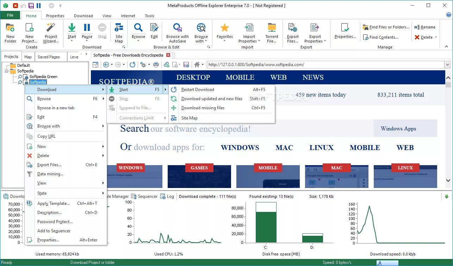The height and width of the screenshot is (266, 453).
Task: Close the Softpedia browser tab
Action: [168, 55]
